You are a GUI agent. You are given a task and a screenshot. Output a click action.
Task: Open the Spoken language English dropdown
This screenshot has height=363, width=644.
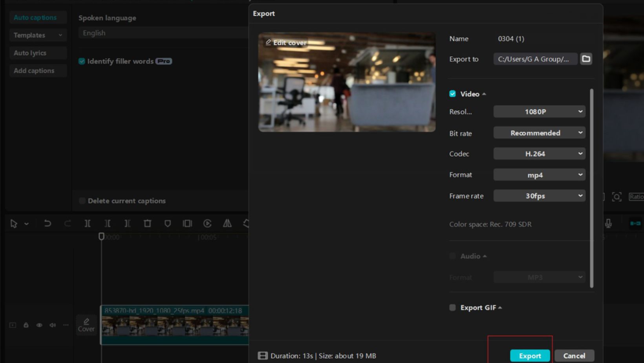pos(163,33)
